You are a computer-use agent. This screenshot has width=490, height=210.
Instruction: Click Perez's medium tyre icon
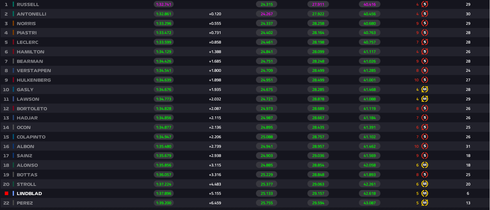pos(425,203)
